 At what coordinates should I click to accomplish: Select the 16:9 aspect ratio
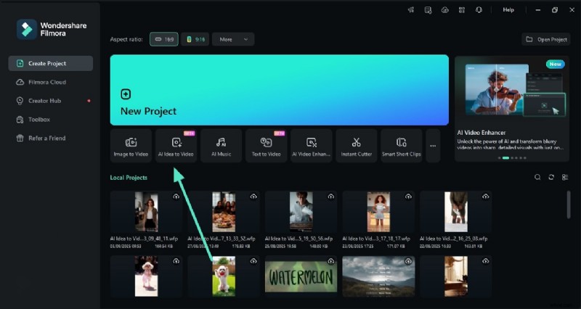[x=163, y=39]
